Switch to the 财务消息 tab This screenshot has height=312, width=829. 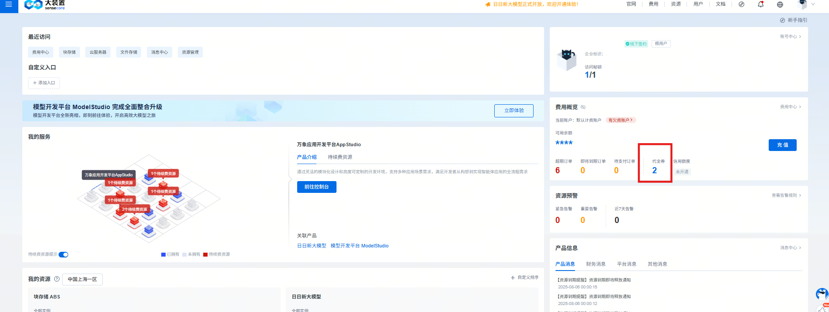coord(596,264)
